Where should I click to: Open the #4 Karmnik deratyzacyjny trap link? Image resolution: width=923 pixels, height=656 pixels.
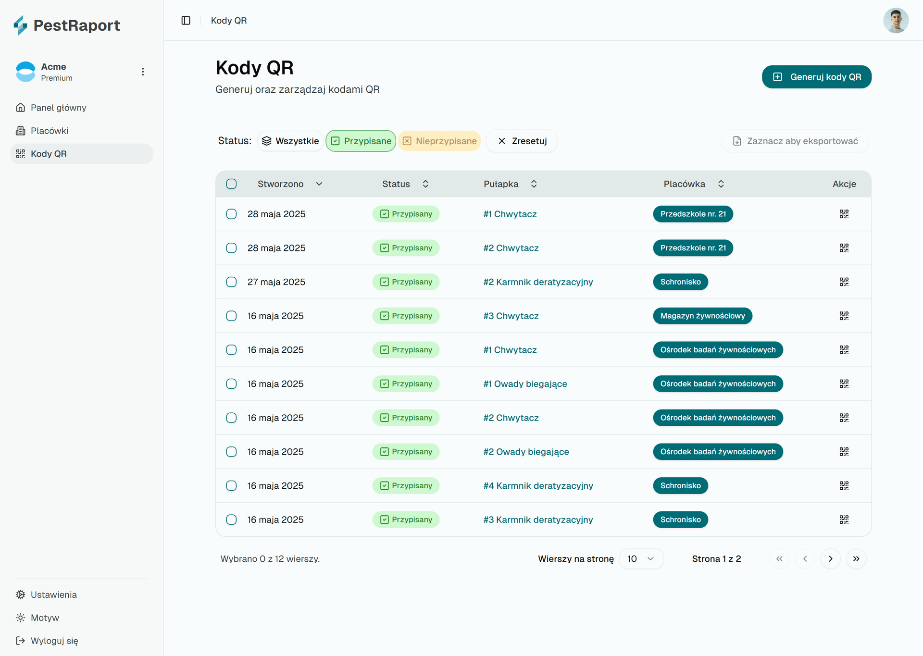click(x=538, y=485)
